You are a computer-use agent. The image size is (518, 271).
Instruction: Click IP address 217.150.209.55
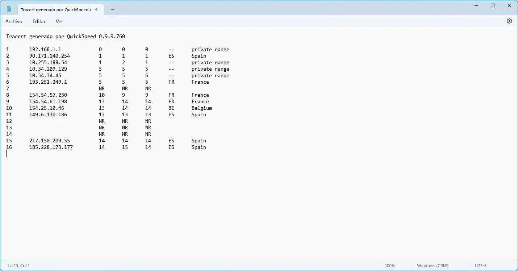[50, 141]
